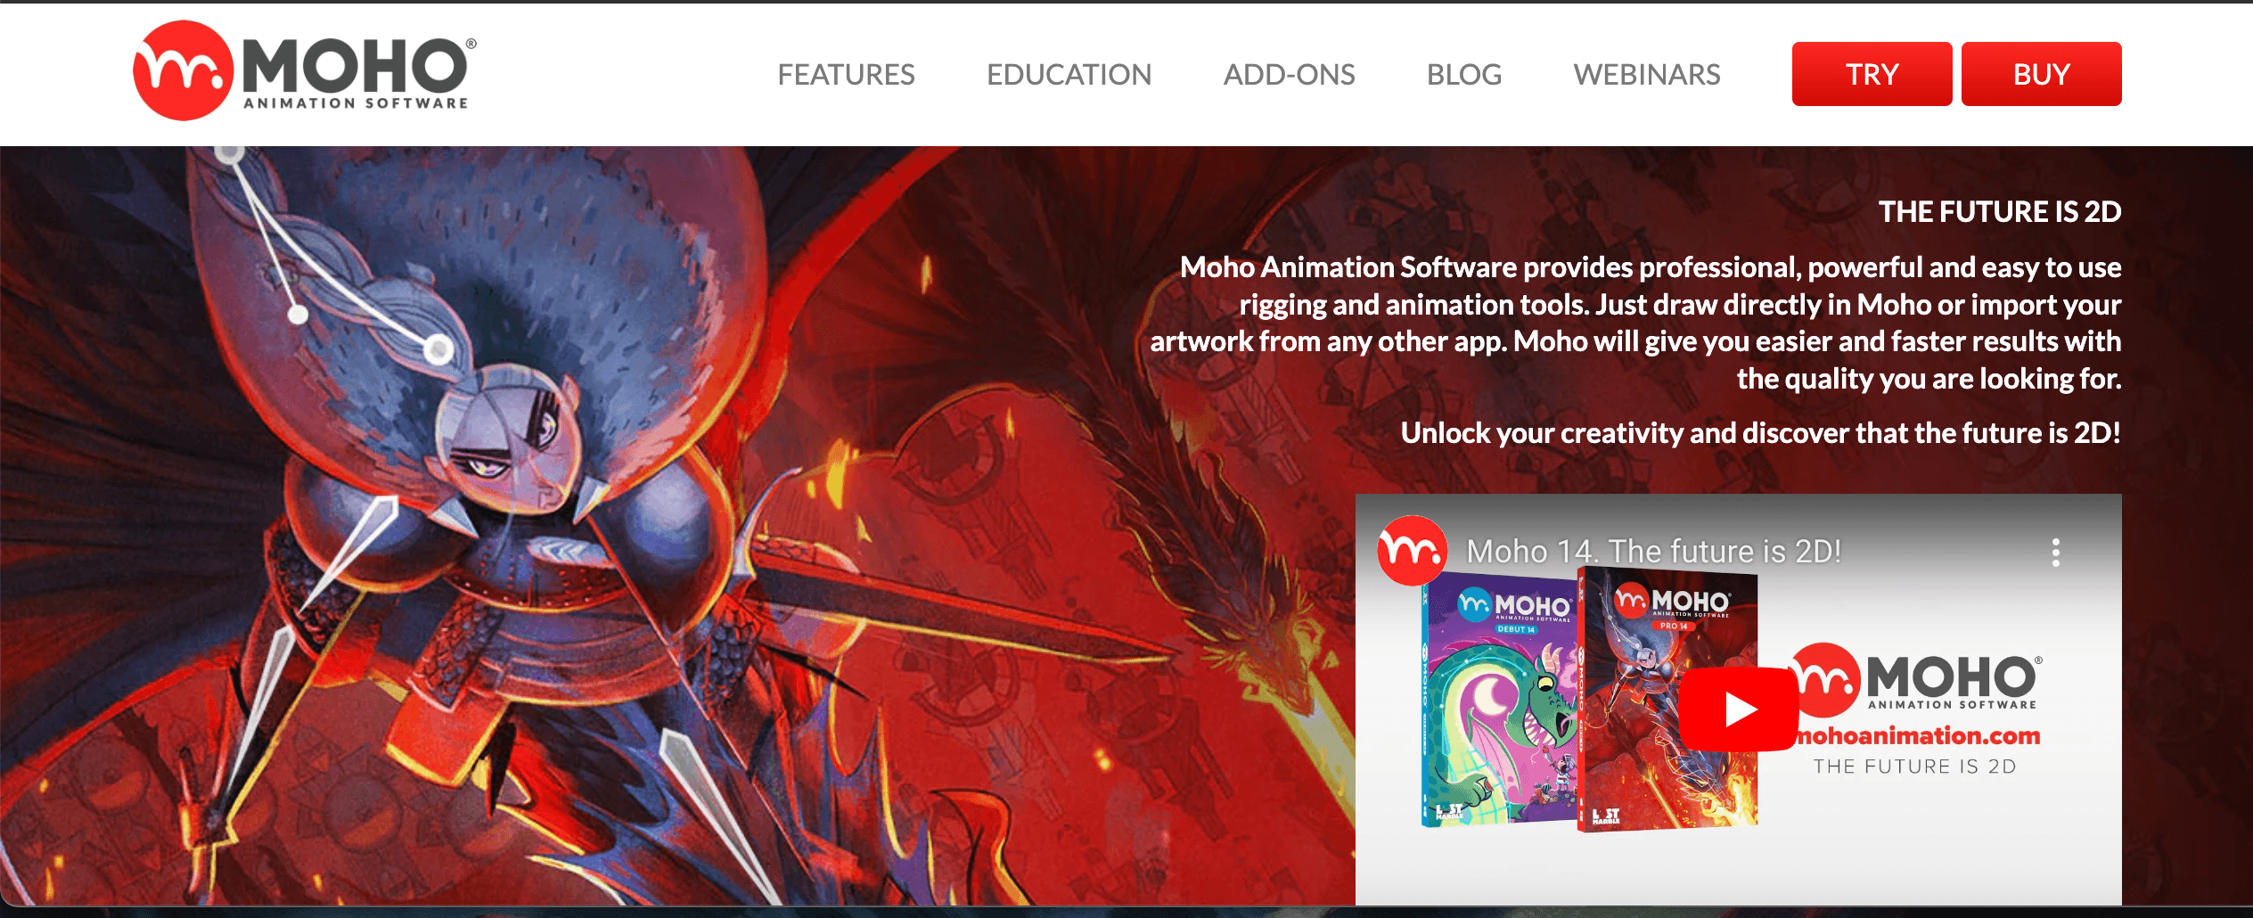Click the mohoanimation.com text in video
This screenshot has height=918, width=2253.
[1918, 736]
